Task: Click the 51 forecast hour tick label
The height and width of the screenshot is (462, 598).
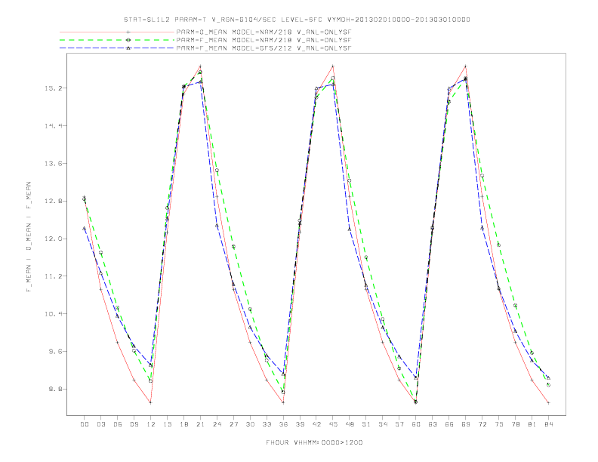Action: pos(366,424)
